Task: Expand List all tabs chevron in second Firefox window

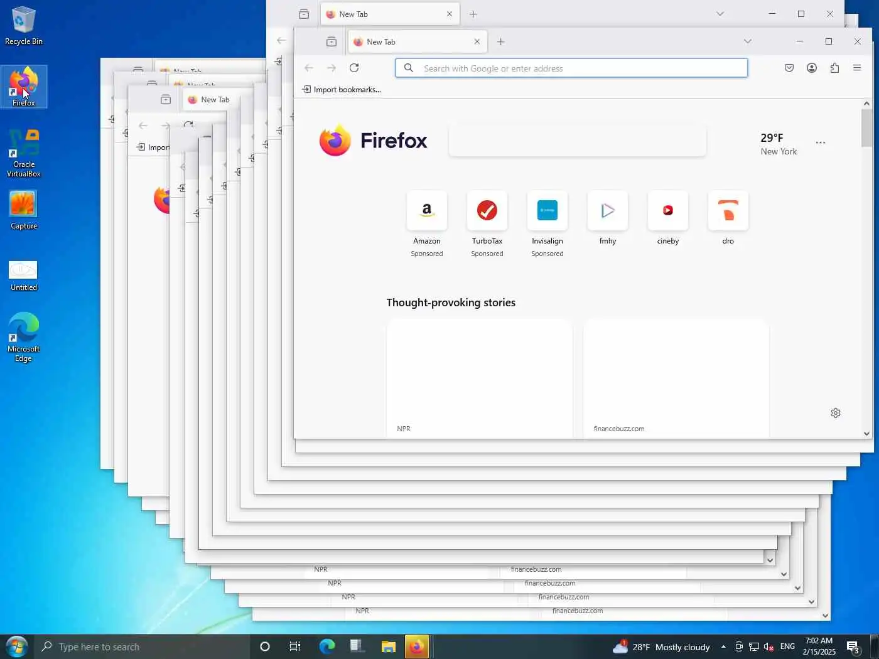Action: coord(720,14)
